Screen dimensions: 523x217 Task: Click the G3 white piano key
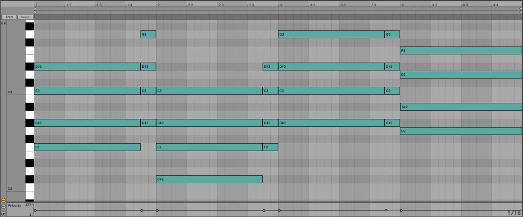(30, 34)
